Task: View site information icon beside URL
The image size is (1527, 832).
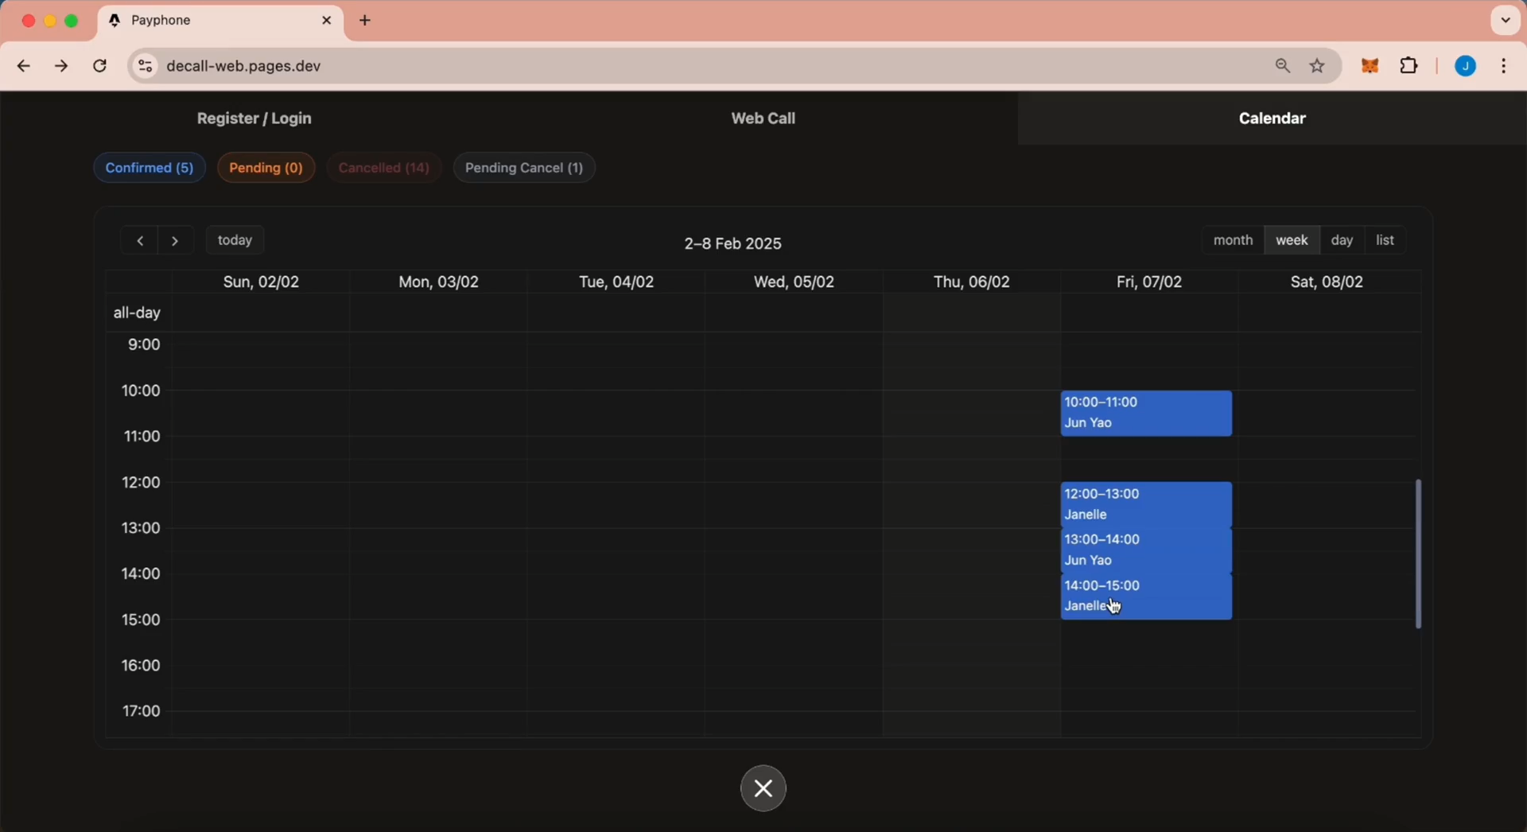Action: [x=145, y=67]
